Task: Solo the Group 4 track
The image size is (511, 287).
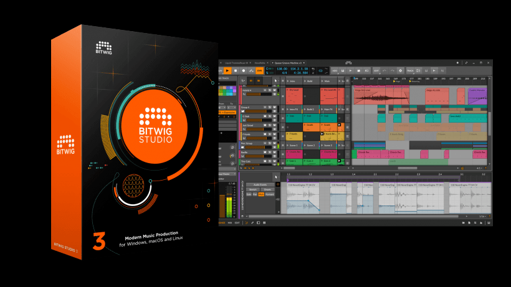Action: click(x=269, y=107)
